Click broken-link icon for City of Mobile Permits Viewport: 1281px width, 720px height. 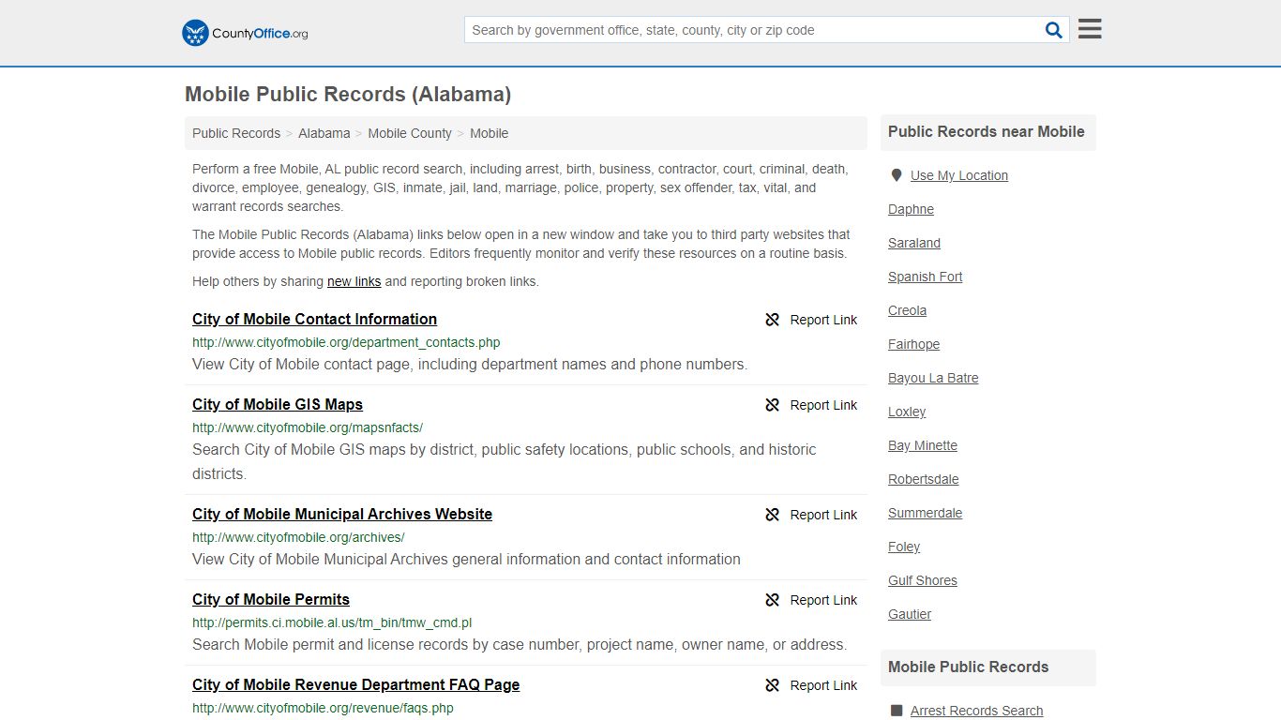point(773,600)
